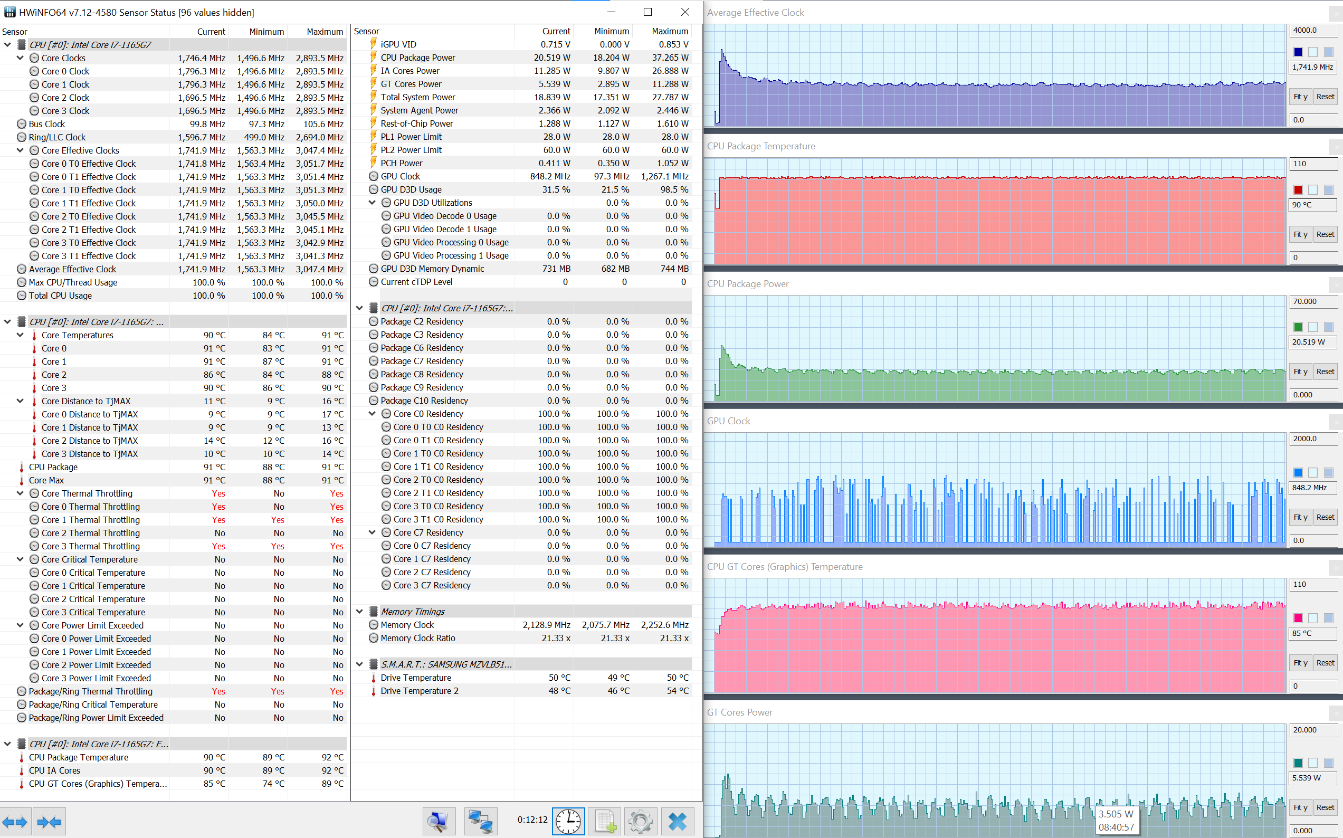Click the shrink columns inward-arrows icon
Viewport: 1343px width, 838px height.
point(49,822)
